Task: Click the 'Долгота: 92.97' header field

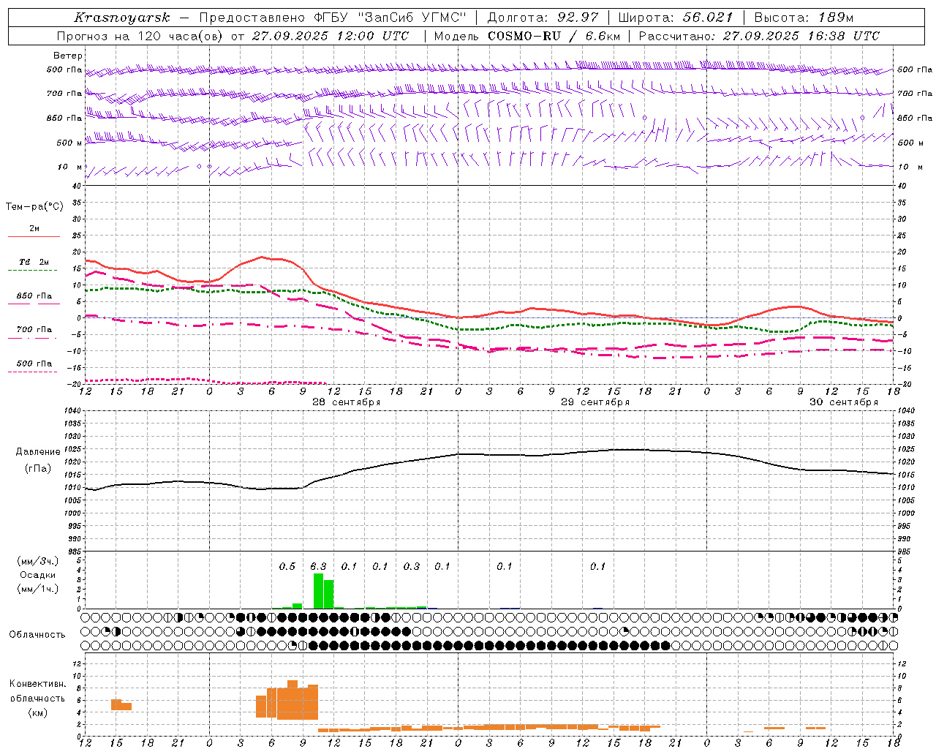Action: 543,18
